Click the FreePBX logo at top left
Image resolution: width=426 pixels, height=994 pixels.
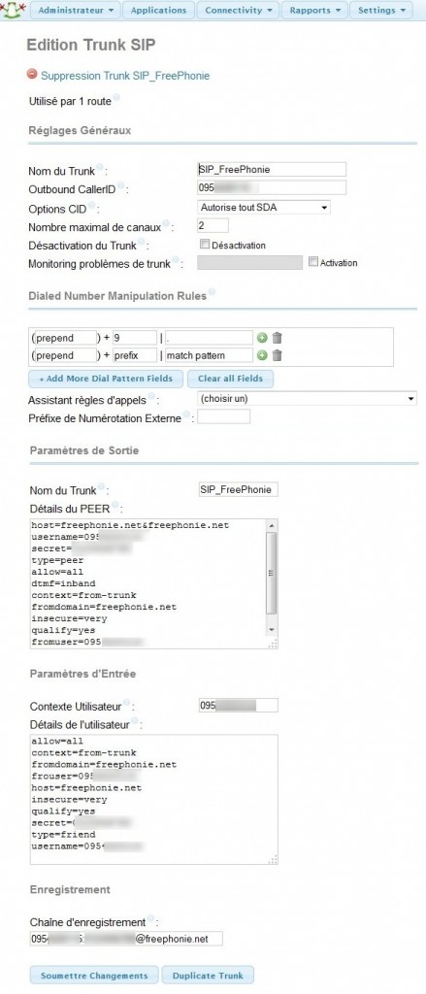(x=13, y=10)
